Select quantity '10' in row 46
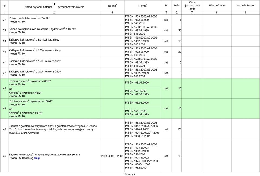Viewport: 260px width, 176px height. 180,156
